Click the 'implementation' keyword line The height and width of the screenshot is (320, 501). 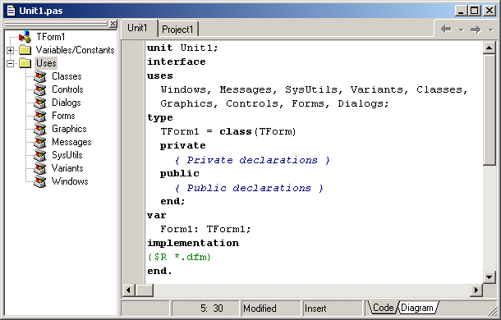tap(193, 244)
